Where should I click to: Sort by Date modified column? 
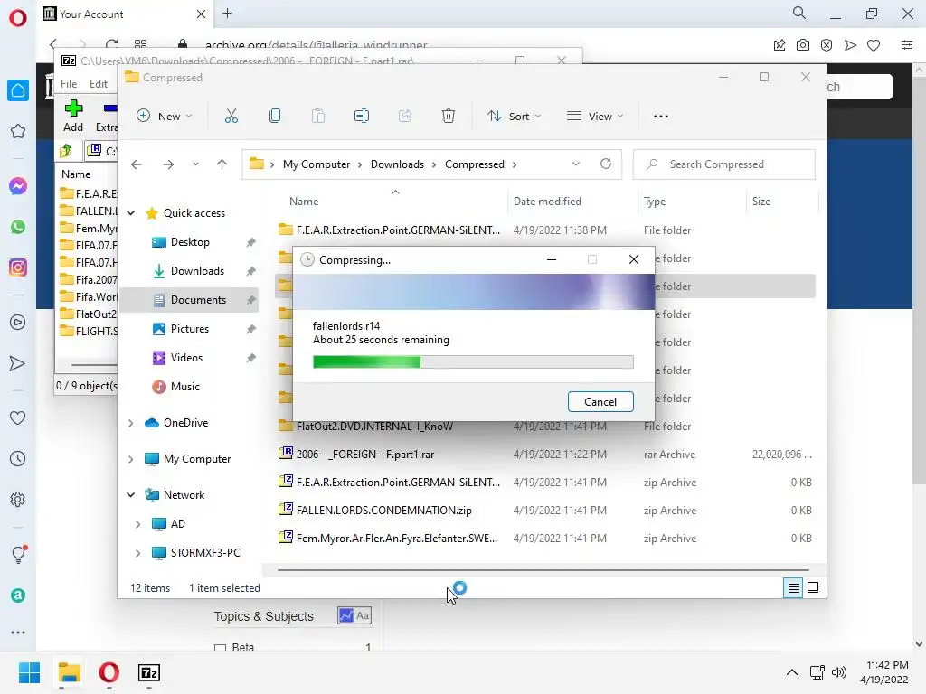click(547, 202)
